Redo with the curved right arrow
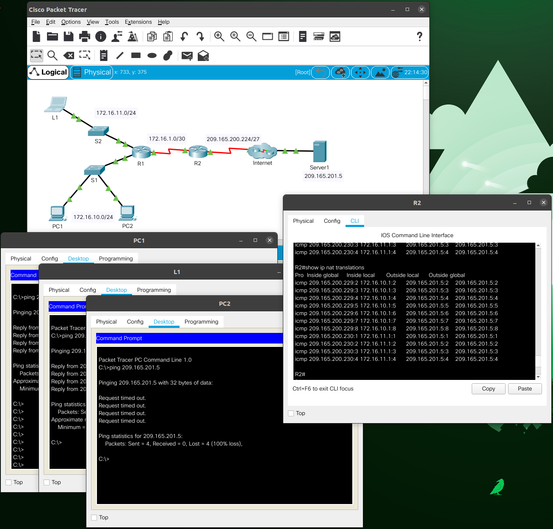Screen dimensions: 553x529 200,36
